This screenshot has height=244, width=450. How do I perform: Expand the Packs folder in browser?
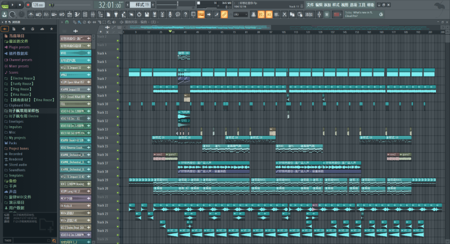point(12,143)
